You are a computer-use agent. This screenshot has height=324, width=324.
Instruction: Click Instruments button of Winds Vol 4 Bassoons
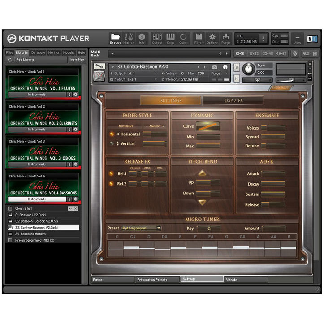[x=37, y=199]
